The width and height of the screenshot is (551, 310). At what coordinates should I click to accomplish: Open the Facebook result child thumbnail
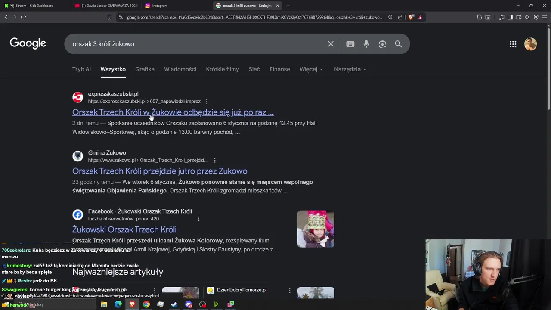coord(316,229)
